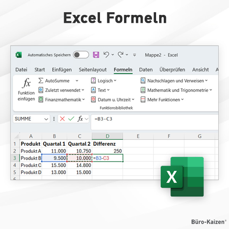
Task: Open the SUMME name box dropdown
Action: (46, 119)
